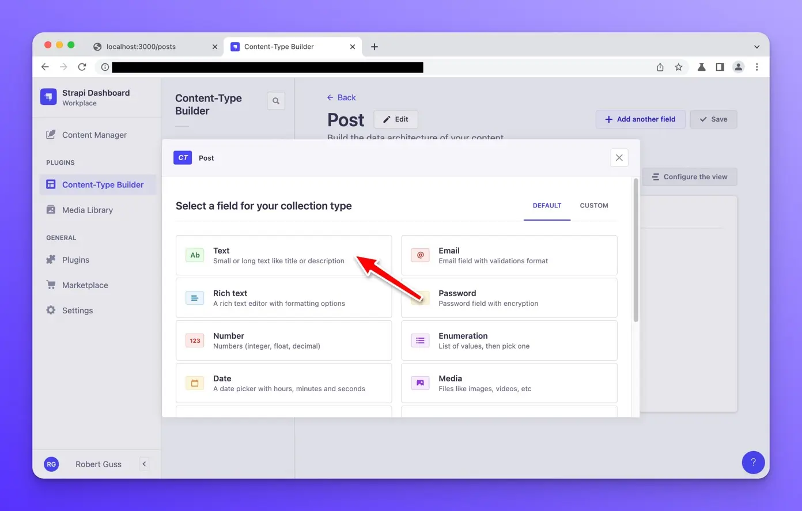Image resolution: width=802 pixels, height=511 pixels.
Task: Click the Rich text lines icon
Action: click(195, 298)
